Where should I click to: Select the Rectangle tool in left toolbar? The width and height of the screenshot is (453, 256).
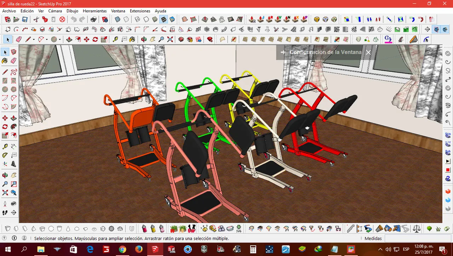[5, 81]
